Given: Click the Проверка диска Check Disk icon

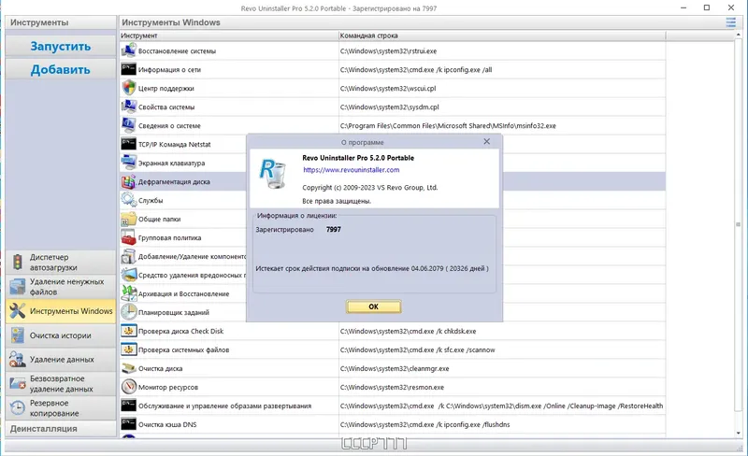Looking at the screenshot, I should [x=128, y=331].
